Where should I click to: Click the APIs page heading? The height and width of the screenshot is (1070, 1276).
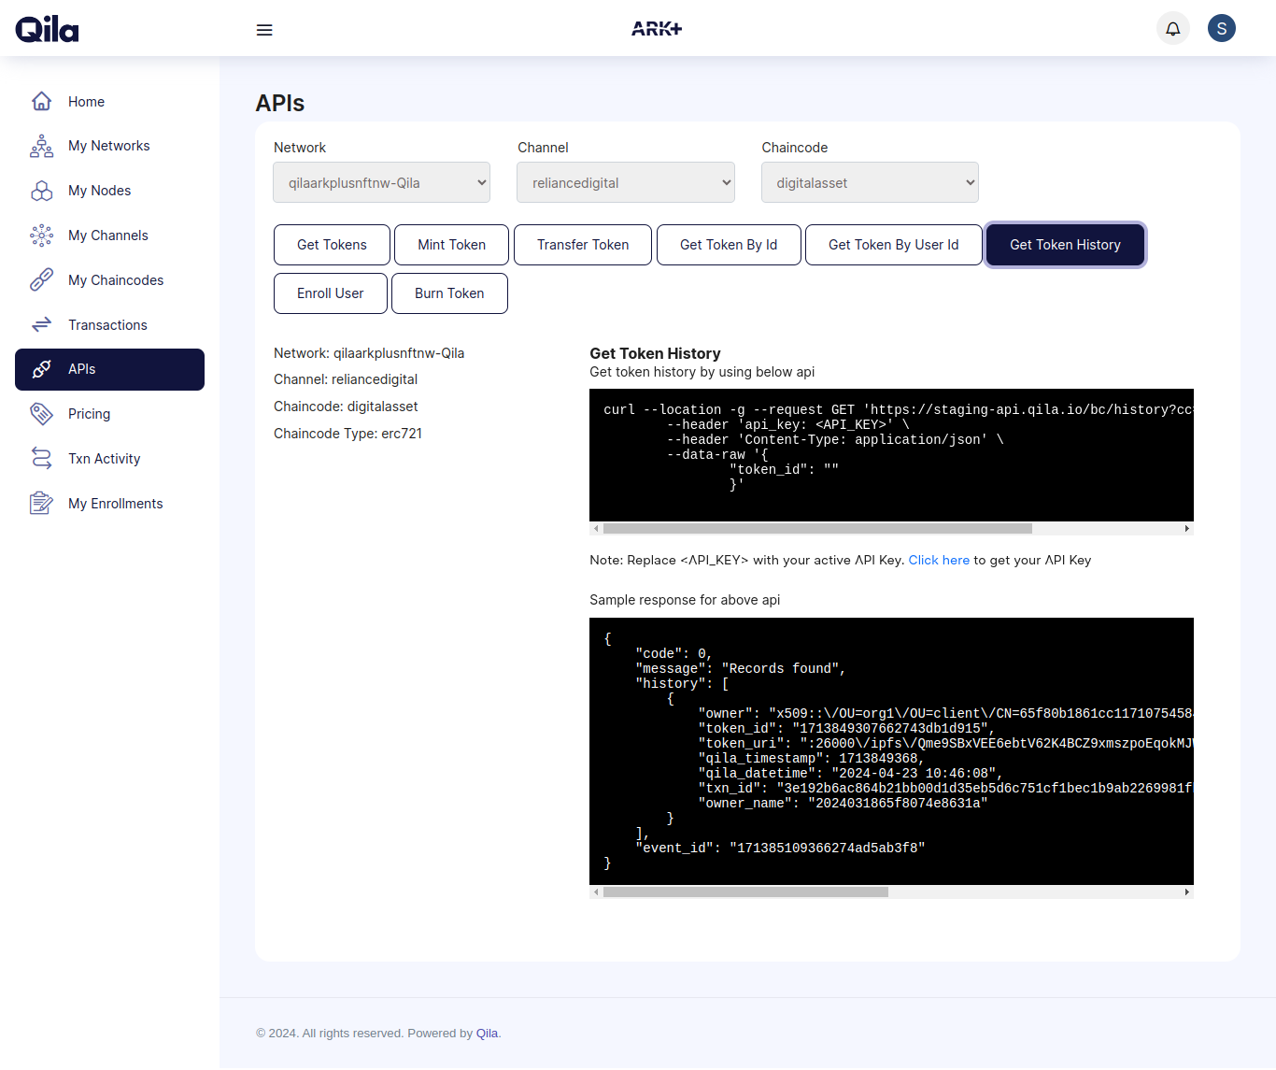click(280, 103)
